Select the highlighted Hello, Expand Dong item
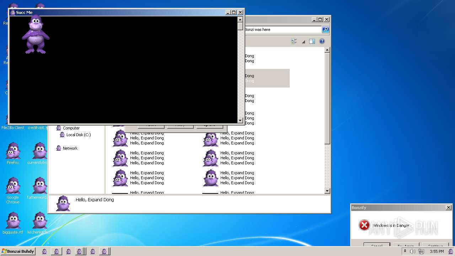Viewport: 455px width, 256px height. point(267,78)
